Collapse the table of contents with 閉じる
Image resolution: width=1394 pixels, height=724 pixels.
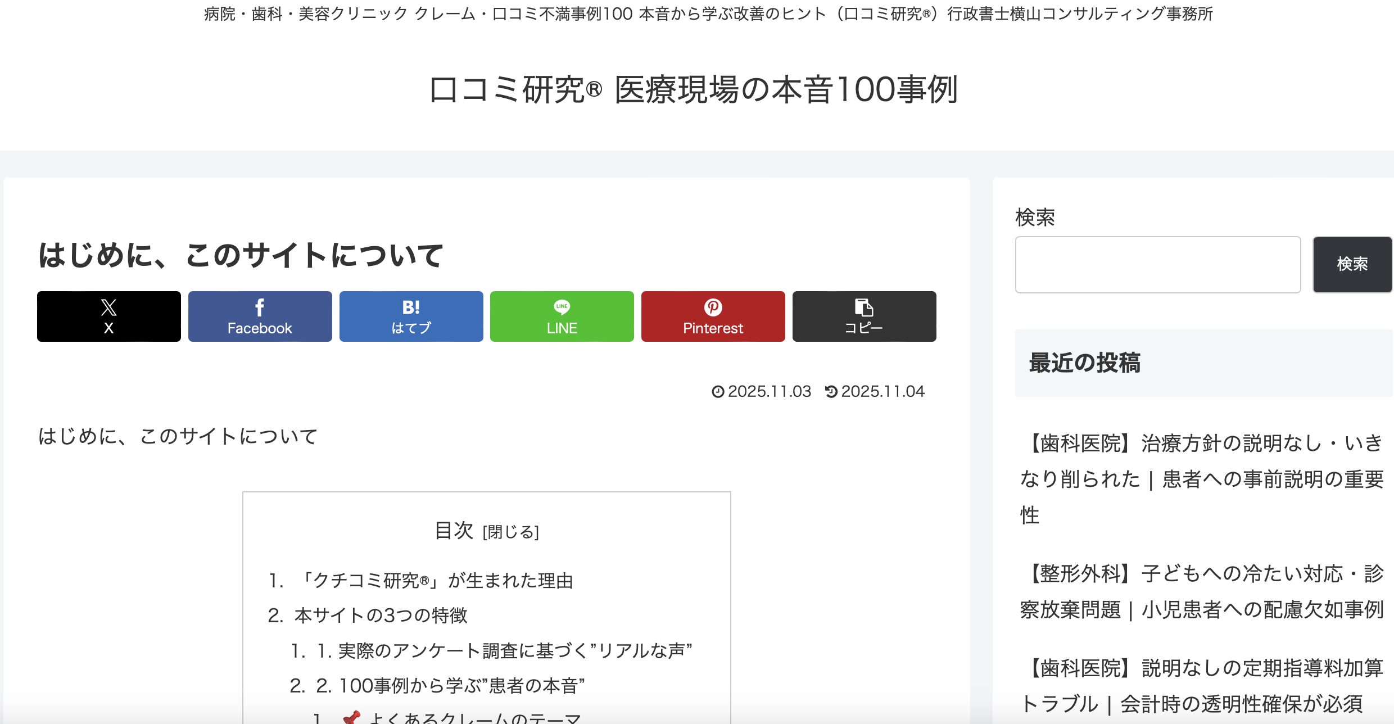(x=510, y=532)
